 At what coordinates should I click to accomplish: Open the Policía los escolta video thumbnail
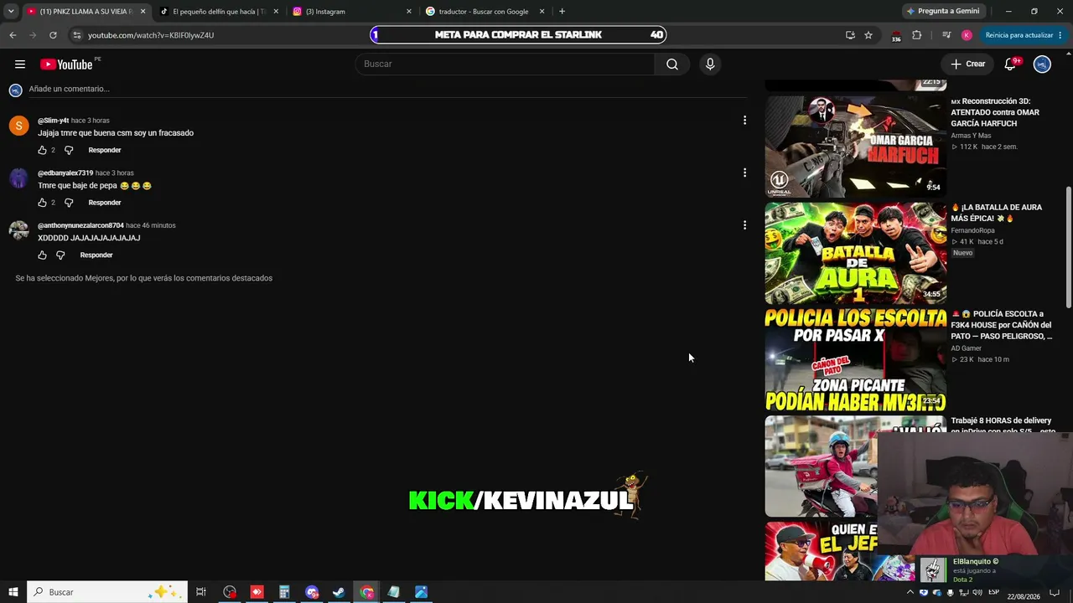855,360
